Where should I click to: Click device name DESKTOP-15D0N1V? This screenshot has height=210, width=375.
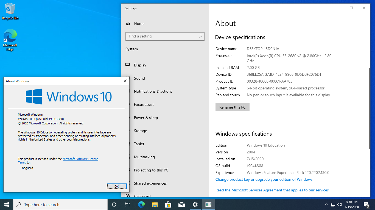263,49
